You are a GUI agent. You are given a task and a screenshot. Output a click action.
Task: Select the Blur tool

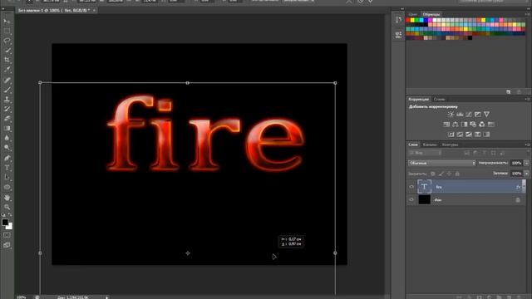7,138
